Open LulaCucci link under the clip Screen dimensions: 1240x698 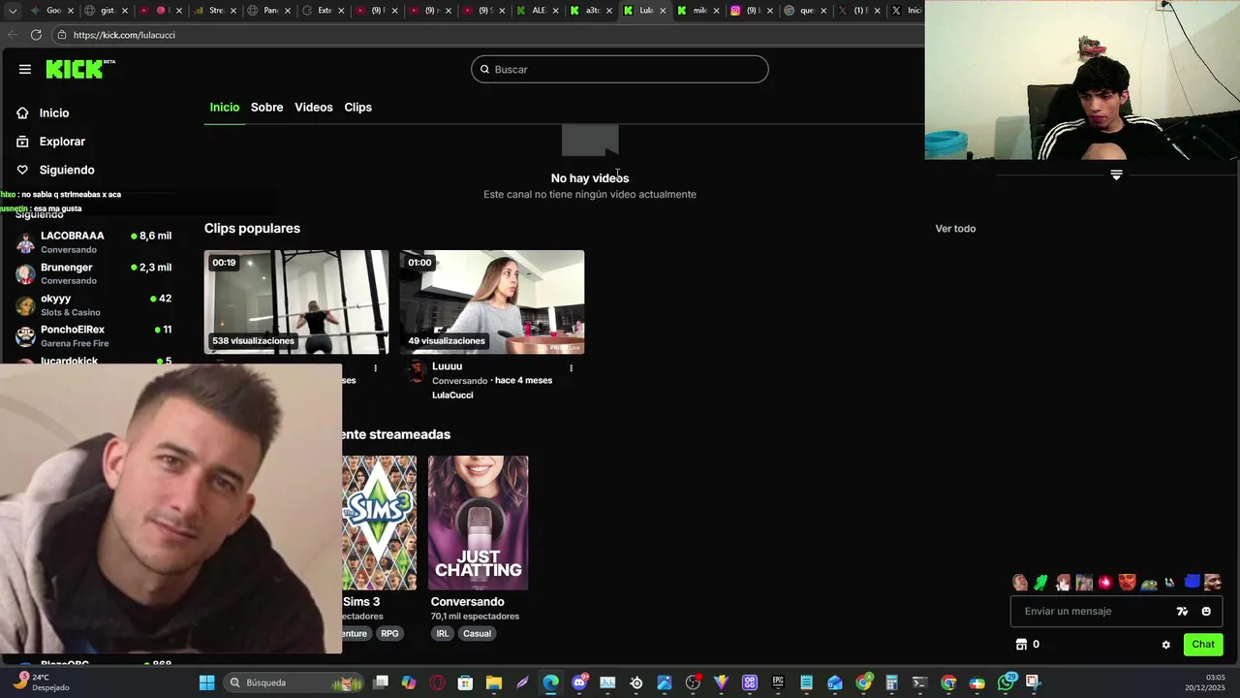pos(452,396)
